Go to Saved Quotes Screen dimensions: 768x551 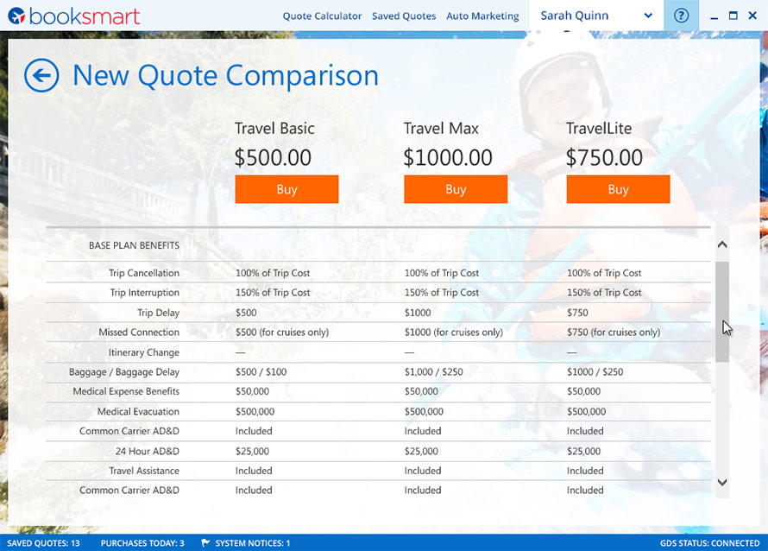404,16
